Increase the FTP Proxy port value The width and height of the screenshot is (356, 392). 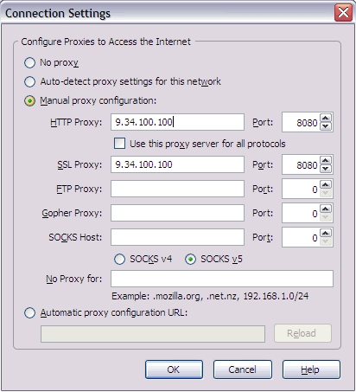point(326,185)
